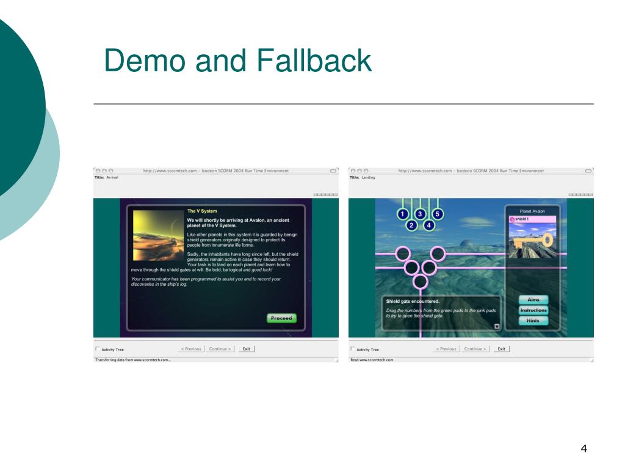Click Exit button in Arrival window
This screenshot has height=468, width=625.
point(247,349)
